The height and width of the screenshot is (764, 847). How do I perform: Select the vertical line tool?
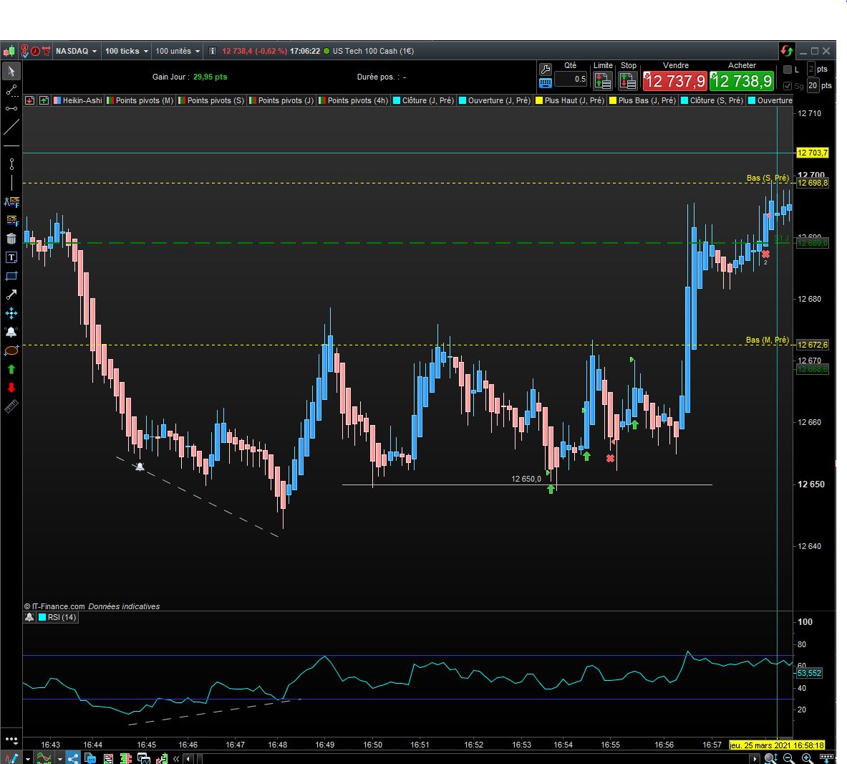(11, 183)
